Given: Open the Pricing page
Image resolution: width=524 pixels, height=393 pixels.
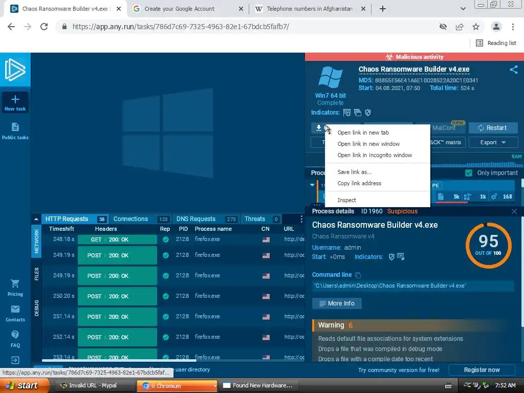Looking at the screenshot, I should pos(15,288).
